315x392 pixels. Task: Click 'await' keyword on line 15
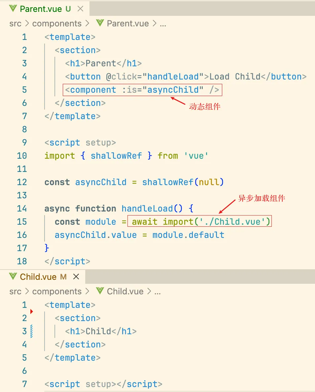[x=145, y=222]
